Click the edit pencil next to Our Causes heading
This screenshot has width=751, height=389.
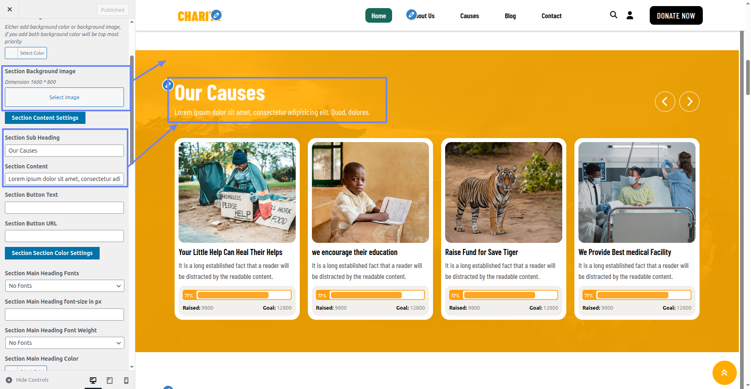tap(168, 85)
